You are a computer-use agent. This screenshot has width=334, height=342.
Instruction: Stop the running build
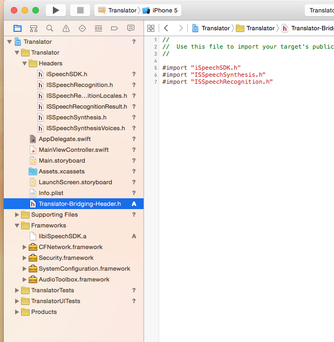pyautogui.click(x=80, y=10)
